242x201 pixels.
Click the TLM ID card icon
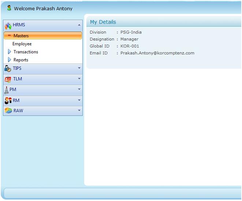8,79
